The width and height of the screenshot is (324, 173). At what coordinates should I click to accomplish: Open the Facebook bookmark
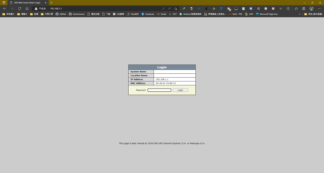click(148, 14)
